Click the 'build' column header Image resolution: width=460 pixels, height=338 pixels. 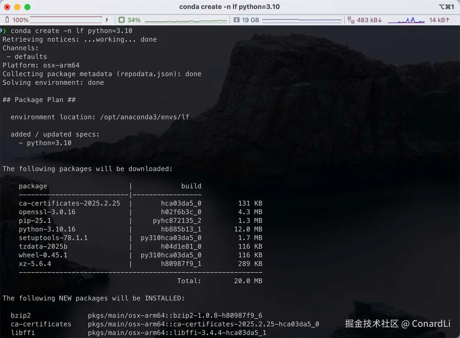click(191, 186)
